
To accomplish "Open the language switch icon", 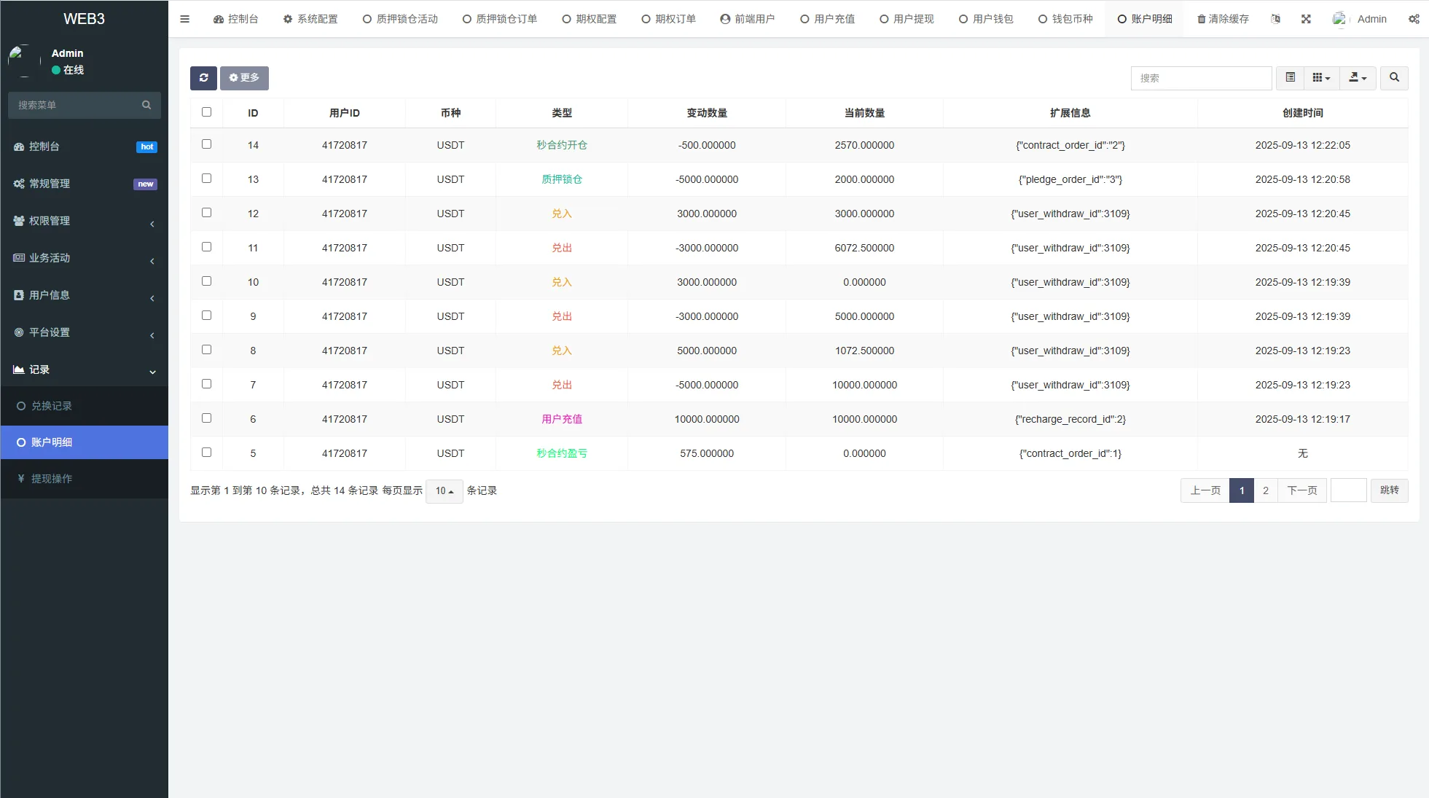I will tap(1275, 18).
